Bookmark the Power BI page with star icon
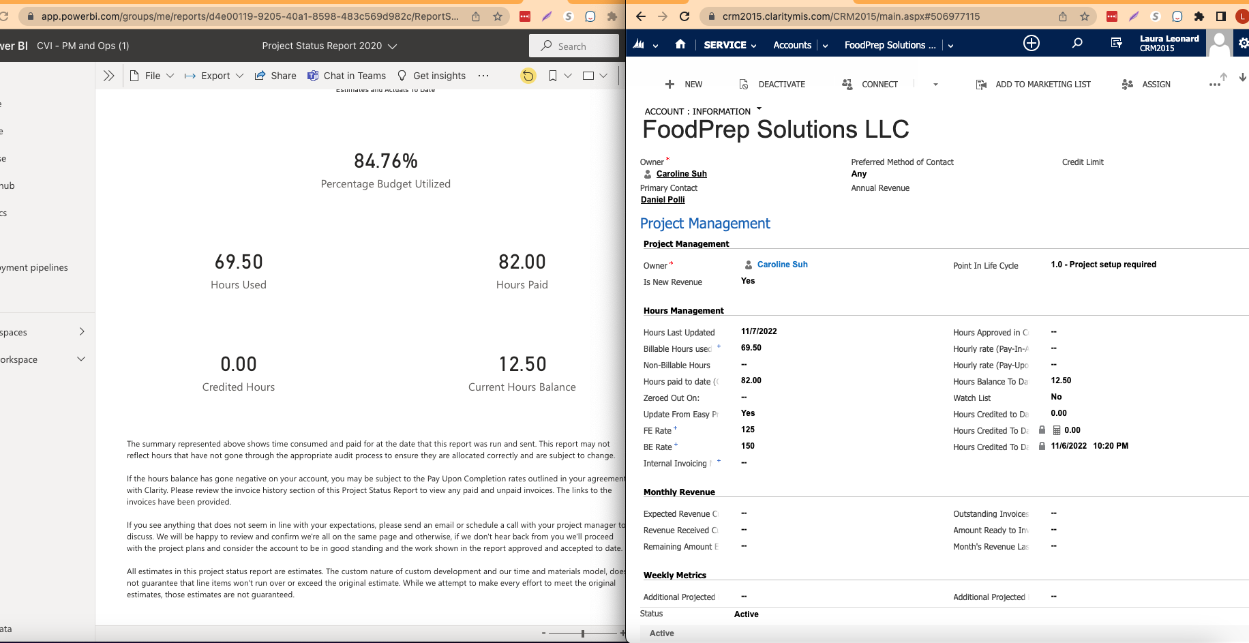1249x643 pixels. coord(498,16)
